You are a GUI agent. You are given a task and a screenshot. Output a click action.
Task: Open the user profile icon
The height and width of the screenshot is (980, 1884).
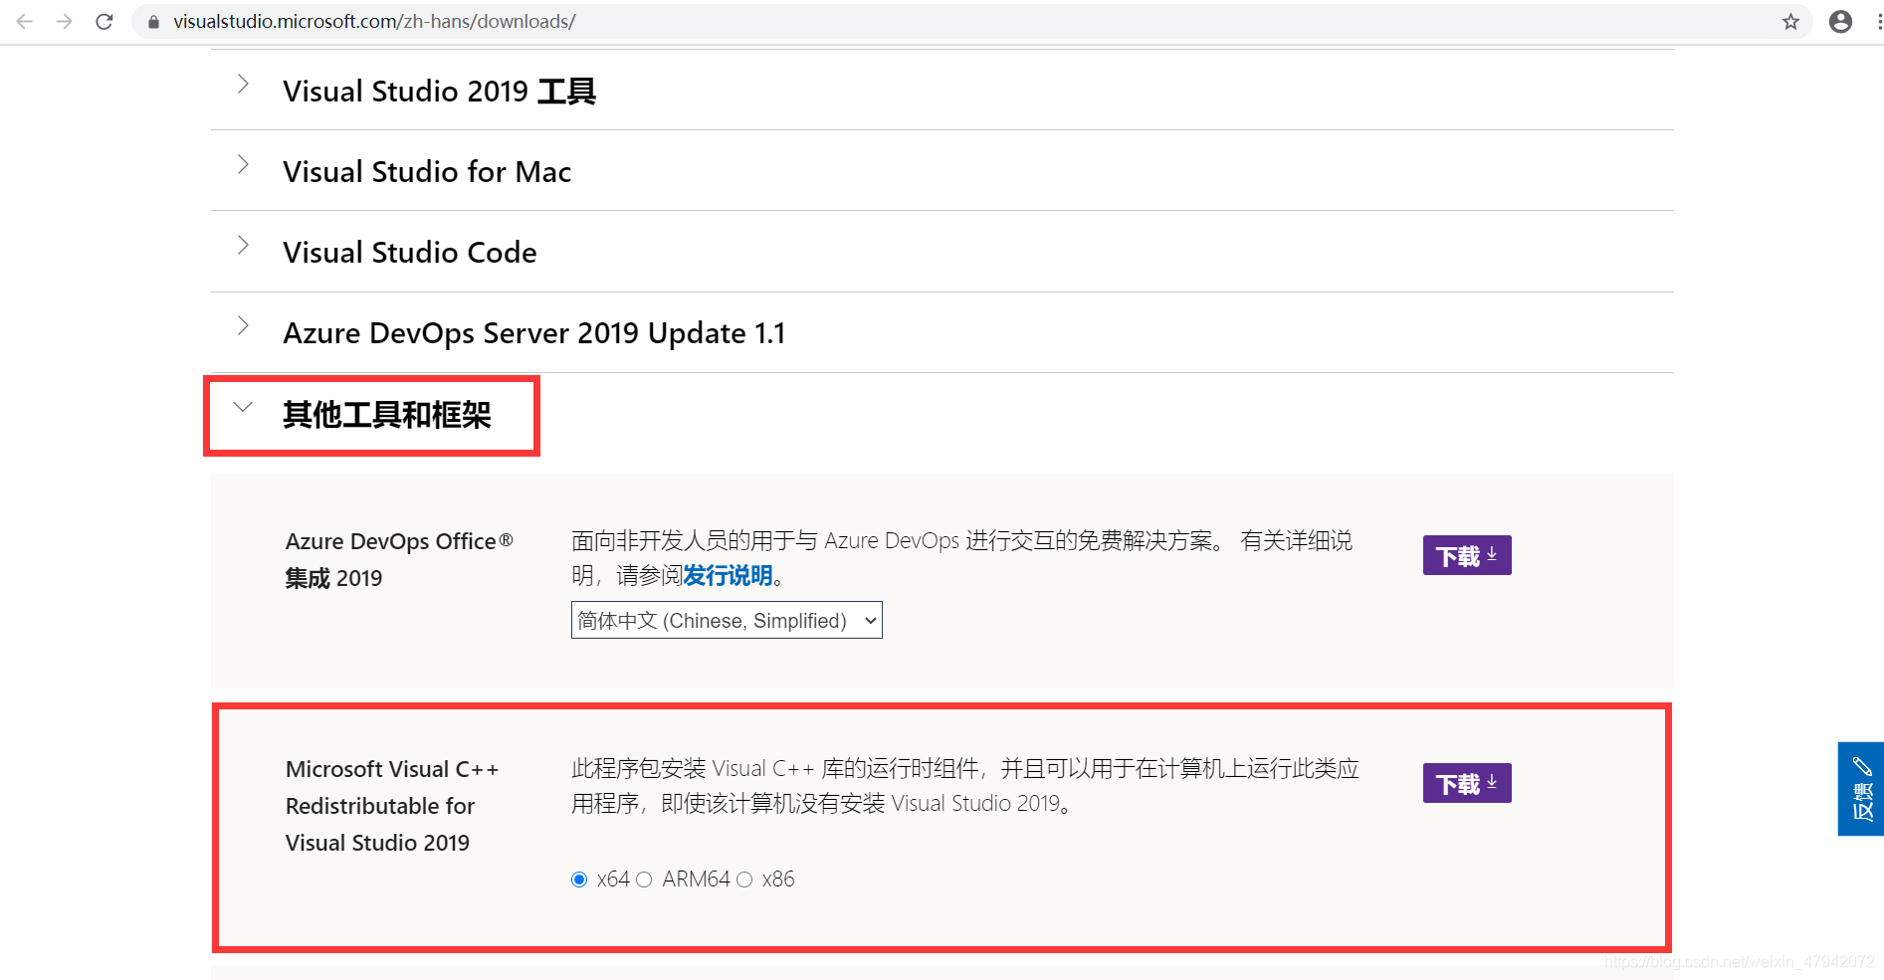(x=1840, y=21)
